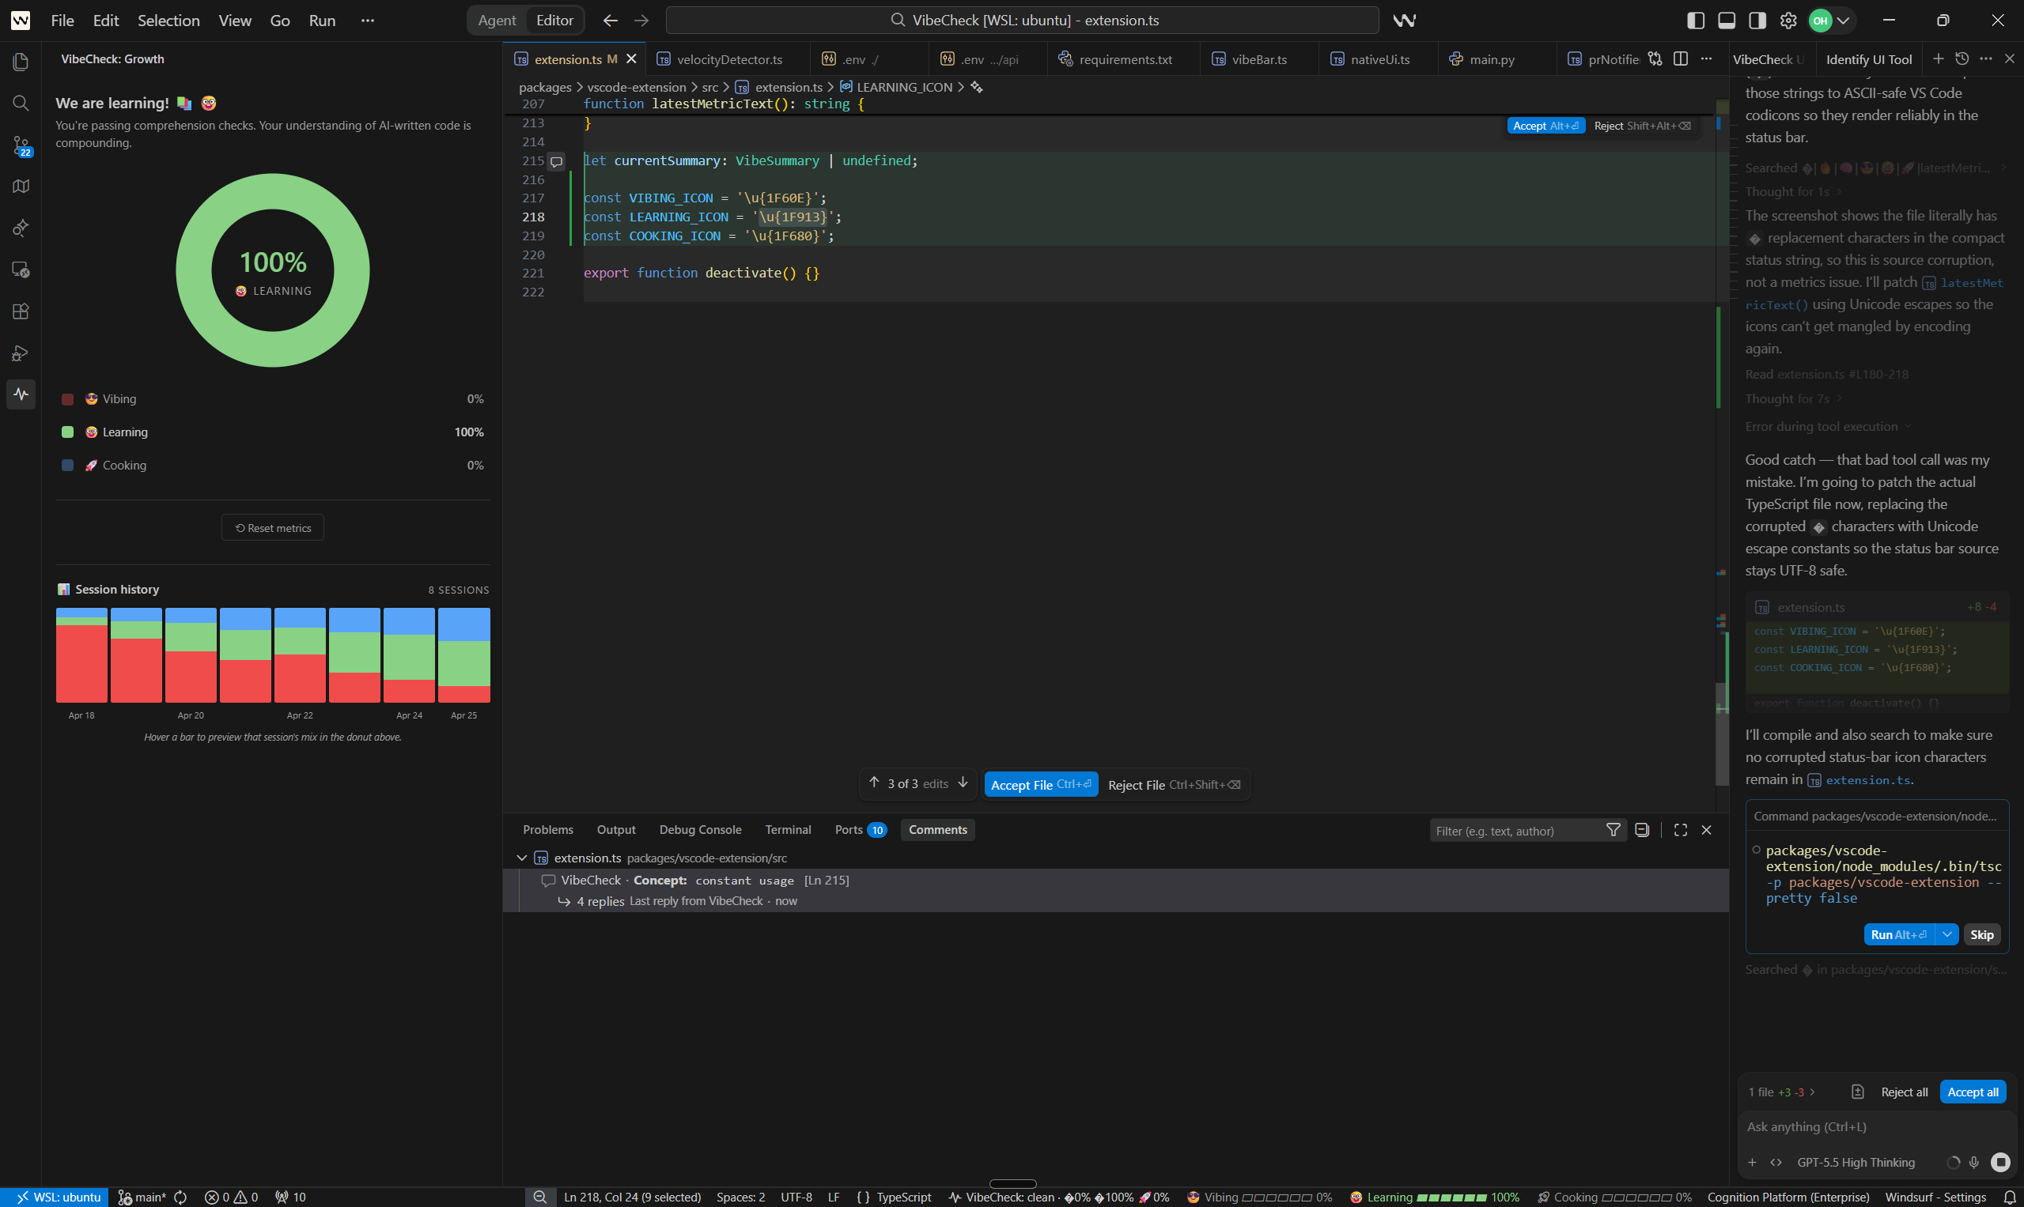Open the Run command dropdown arrow
This screenshot has height=1207, width=2024.
(x=1946, y=934)
